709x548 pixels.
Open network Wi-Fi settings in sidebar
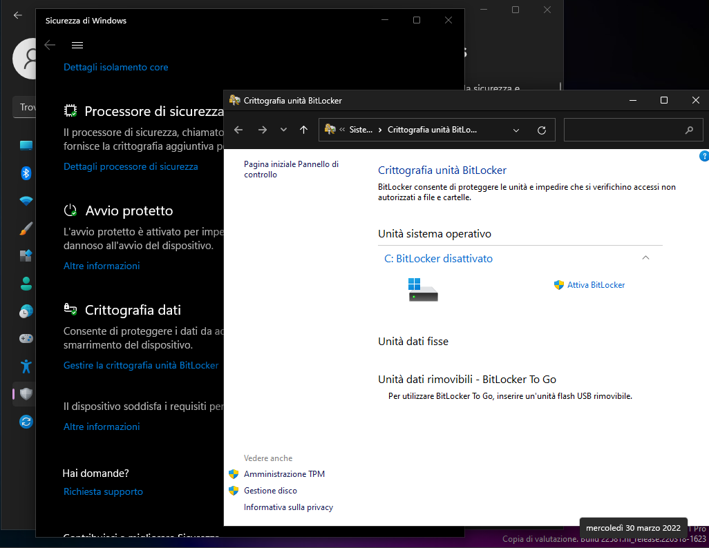[x=26, y=201]
